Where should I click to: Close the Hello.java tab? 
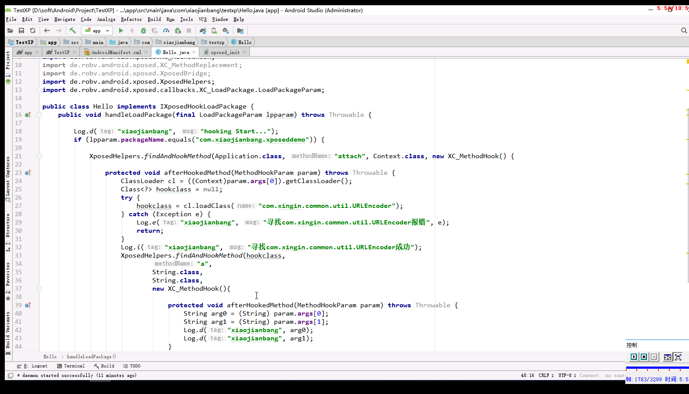194,52
